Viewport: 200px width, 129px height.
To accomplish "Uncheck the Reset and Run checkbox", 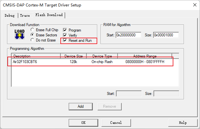I will pyautogui.click(x=65, y=41).
